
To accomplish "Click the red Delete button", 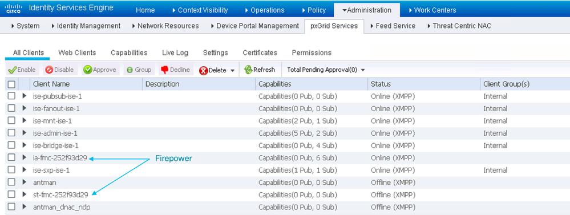I will 213,70.
